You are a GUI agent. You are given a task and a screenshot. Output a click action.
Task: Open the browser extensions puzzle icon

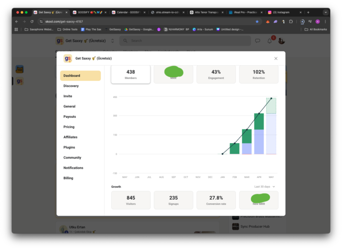291,21
